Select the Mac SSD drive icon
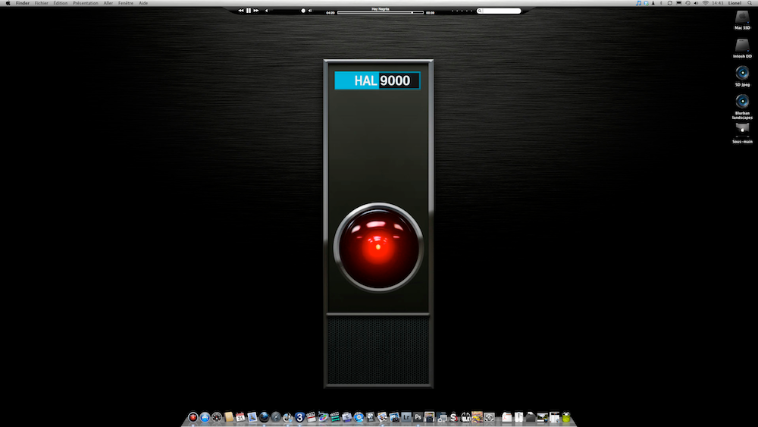Image resolution: width=758 pixels, height=427 pixels. click(742, 18)
